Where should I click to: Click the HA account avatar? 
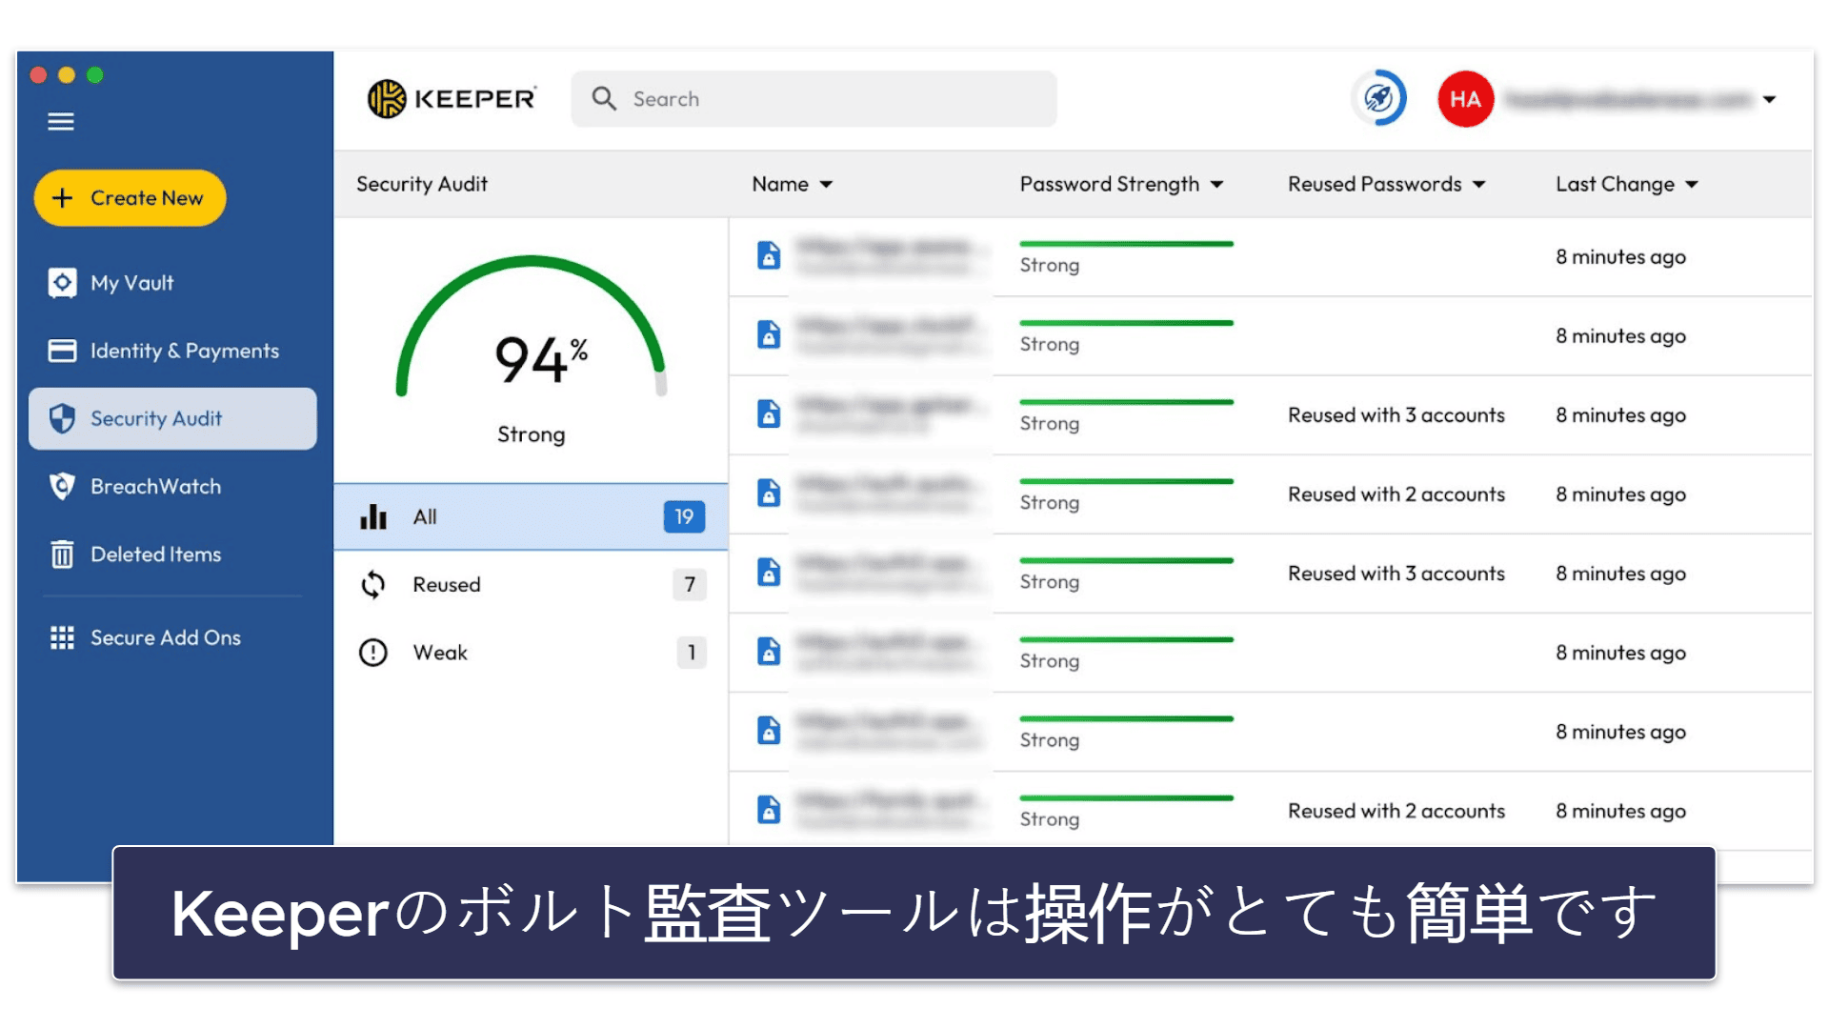[1465, 98]
